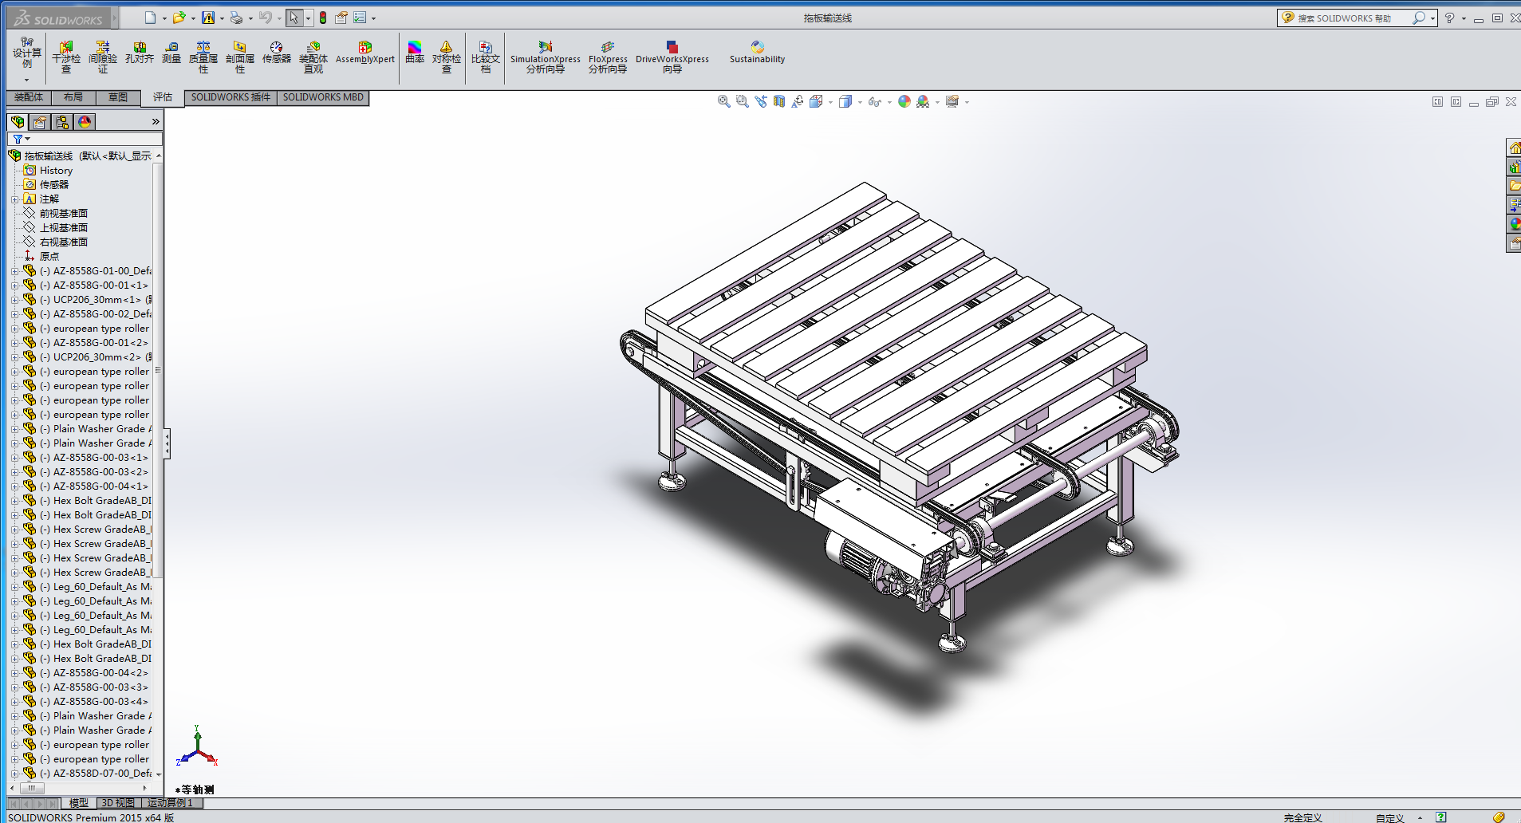This screenshot has width=1521, height=823.
Task: Open the feature tree filter dropdown
Action: pyautogui.click(x=22, y=139)
